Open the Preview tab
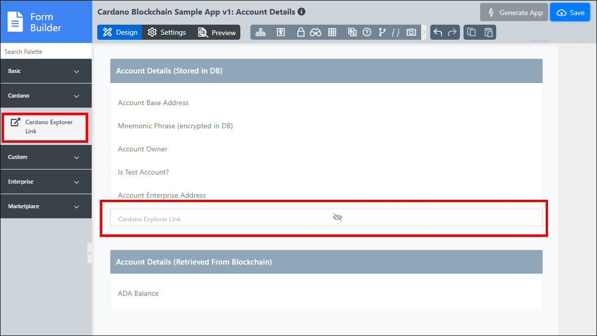The image size is (597, 336). [x=217, y=32]
